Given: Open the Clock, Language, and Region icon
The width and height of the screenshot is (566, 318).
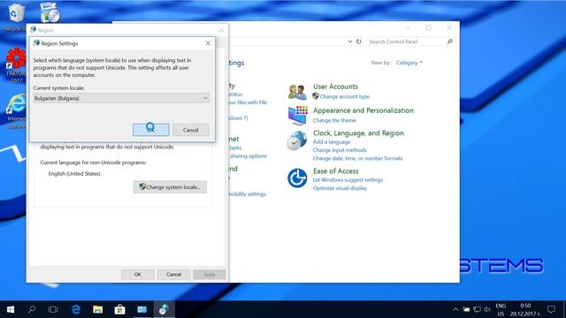Looking at the screenshot, I should click(x=297, y=141).
